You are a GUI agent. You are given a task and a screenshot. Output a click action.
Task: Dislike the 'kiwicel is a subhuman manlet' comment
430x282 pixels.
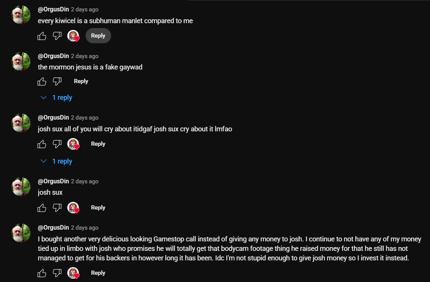tap(57, 36)
